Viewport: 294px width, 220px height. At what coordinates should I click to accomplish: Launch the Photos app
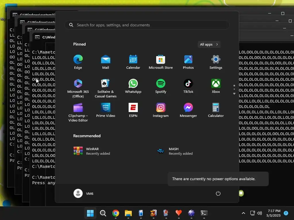tap(188, 62)
